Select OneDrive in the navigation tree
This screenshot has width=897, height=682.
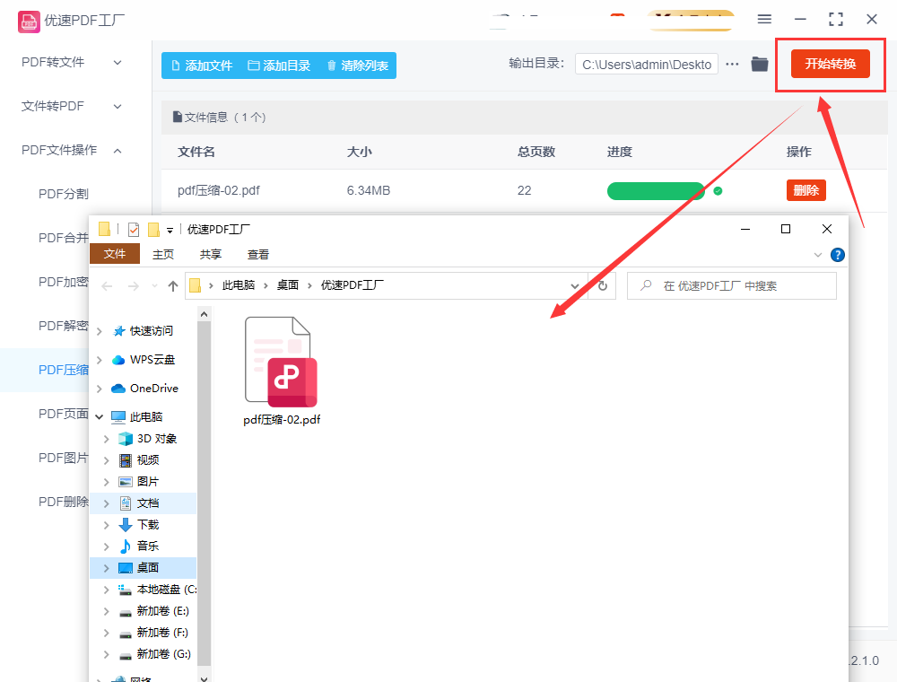tap(154, 388)
